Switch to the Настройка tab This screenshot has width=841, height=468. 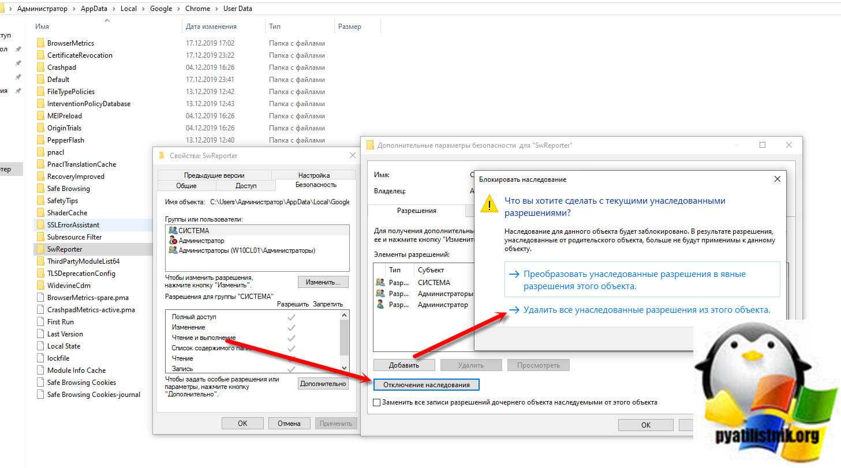click(x=314, y=175)
